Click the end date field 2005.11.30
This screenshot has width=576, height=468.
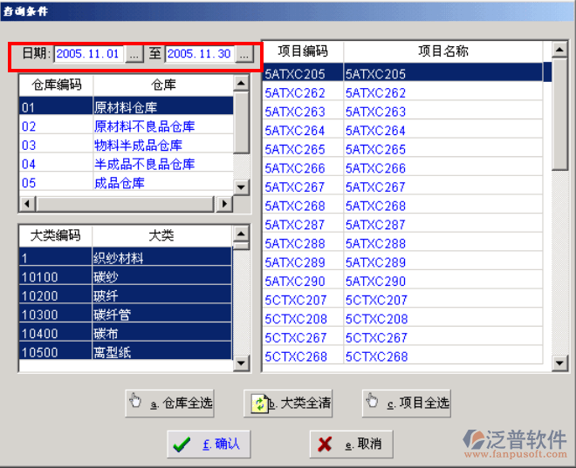click(199, 54)
